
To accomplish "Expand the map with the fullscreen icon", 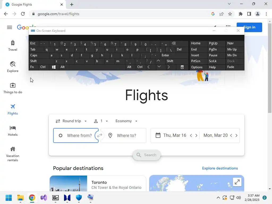I will tap(237, 182).
